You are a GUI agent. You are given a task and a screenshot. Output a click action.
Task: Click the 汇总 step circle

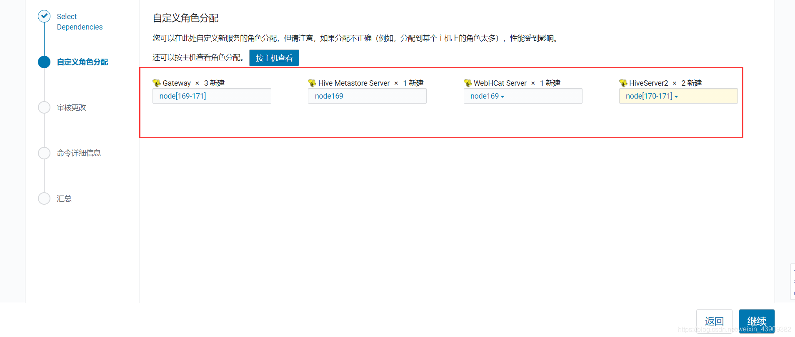44,198
